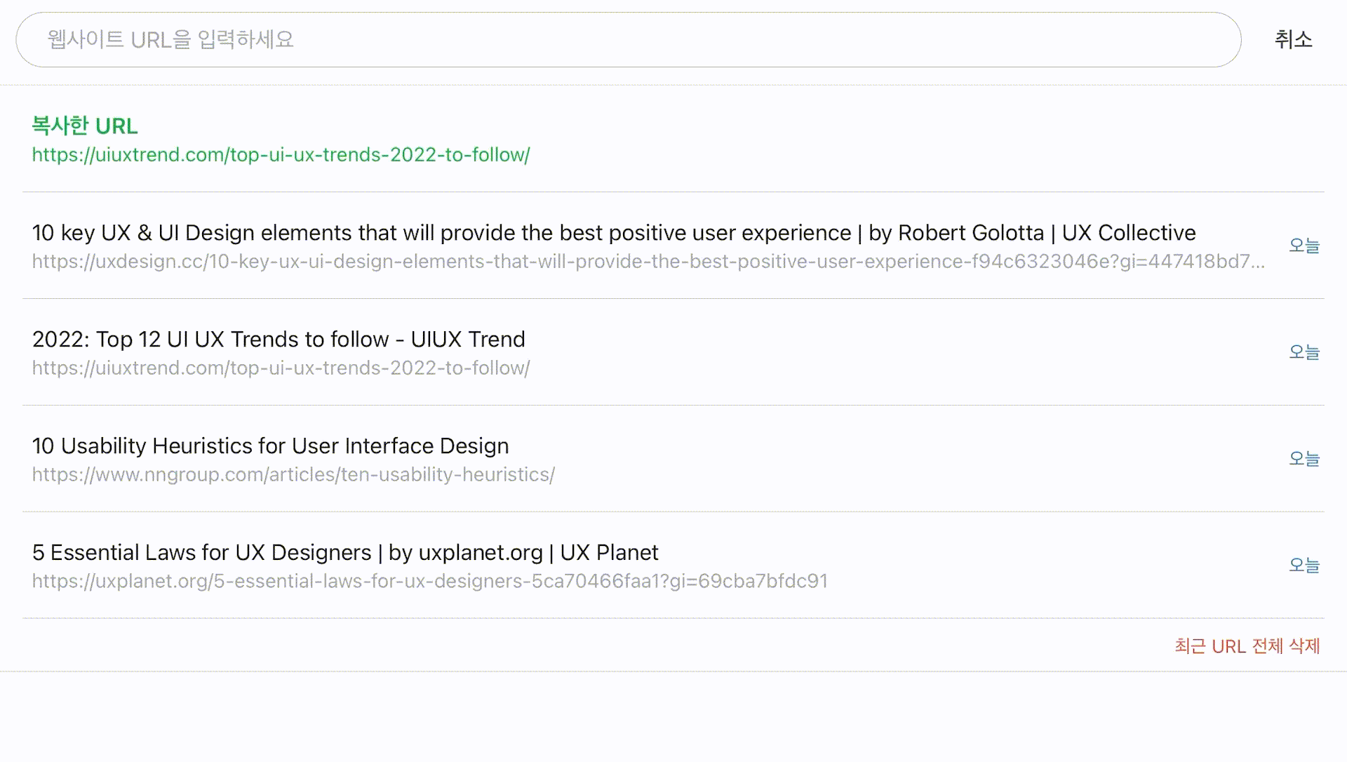Click 오늘 label beside UX Collective entry
Image resolution: width=1347 pixels, height=762 pixels.
pos(1304,246)
